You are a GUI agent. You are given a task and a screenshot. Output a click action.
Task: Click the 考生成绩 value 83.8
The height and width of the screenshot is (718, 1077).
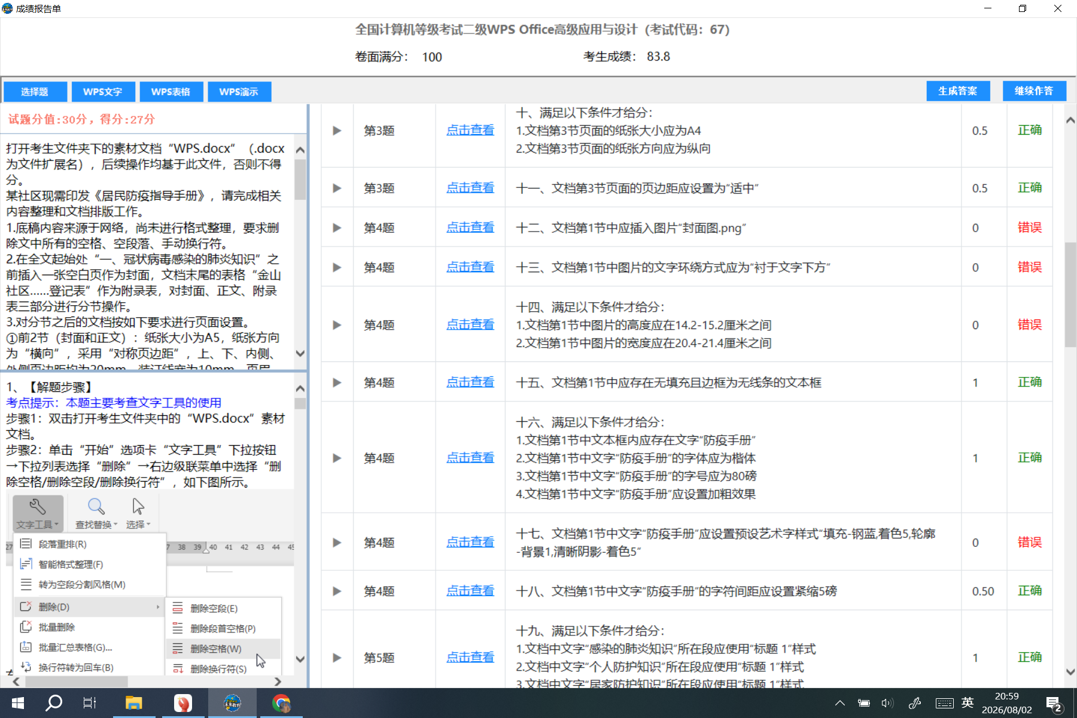[x=658, y=57]
